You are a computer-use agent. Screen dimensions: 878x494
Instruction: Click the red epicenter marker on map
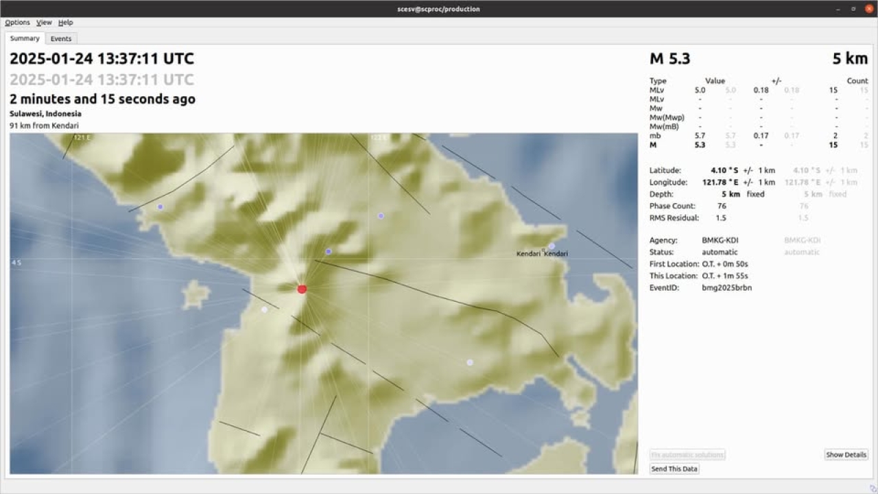(x=302, y=290)
